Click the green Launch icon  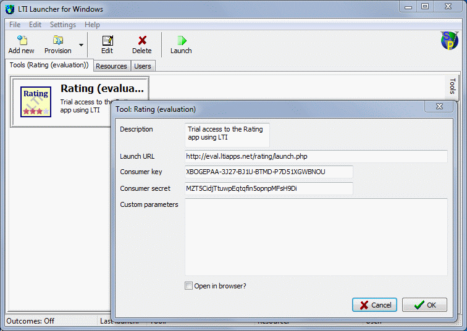click(182, 41)
